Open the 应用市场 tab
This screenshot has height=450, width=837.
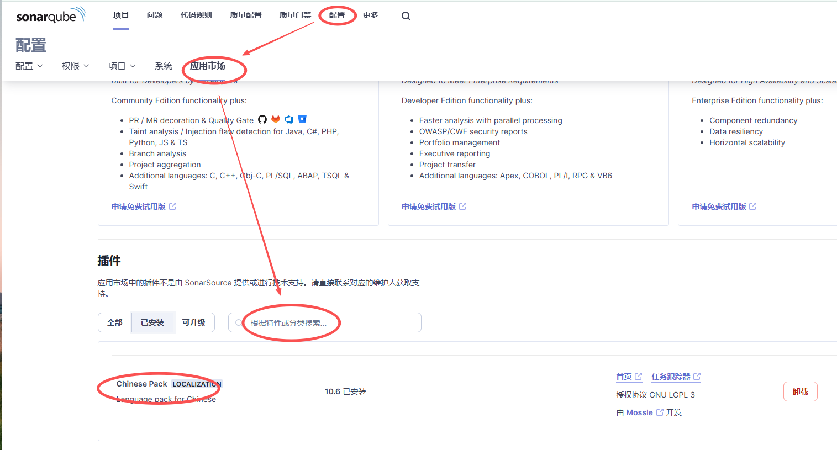click(x=208, y=66)
